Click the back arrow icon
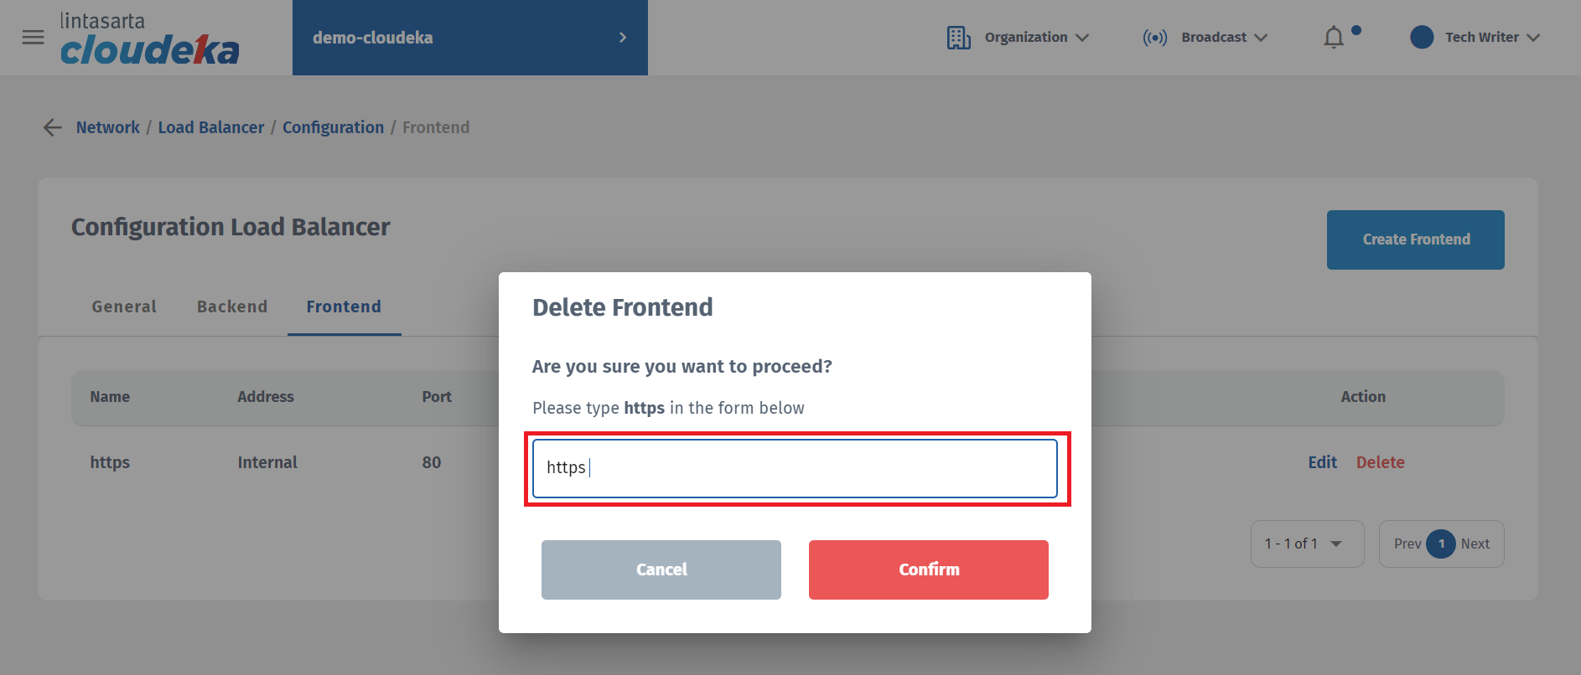The image size is (1581, 675). [x=53, y=127]
